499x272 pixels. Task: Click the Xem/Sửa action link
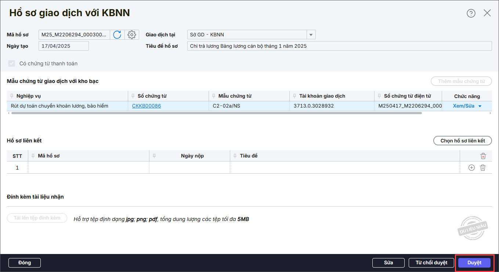(463, 106)
